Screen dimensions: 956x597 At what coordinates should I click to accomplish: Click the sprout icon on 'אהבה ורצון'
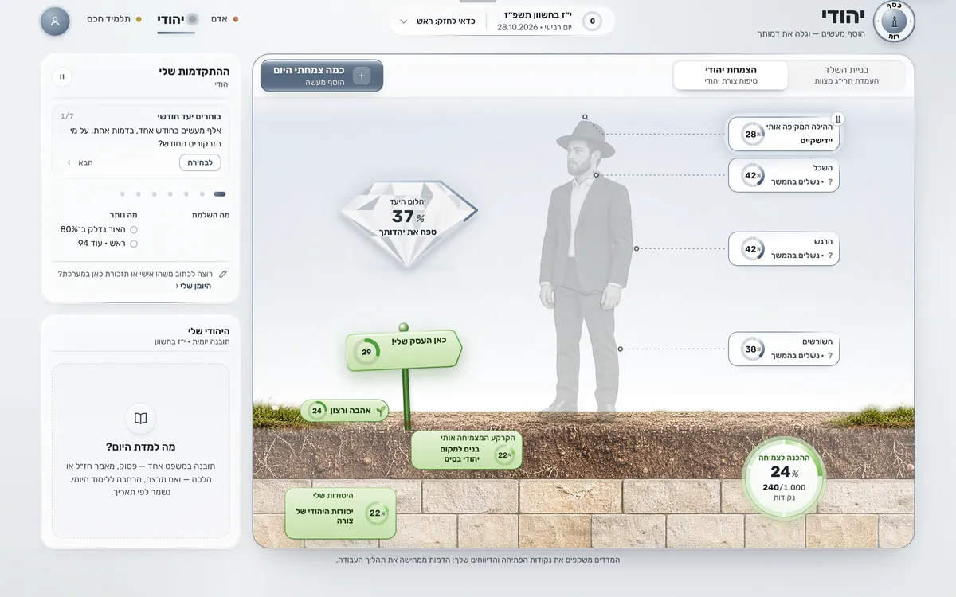point(381,411)
